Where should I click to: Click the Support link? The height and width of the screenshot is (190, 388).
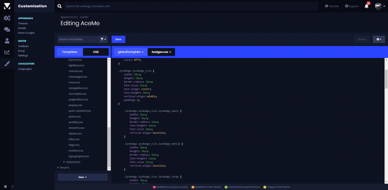[352, 6]
